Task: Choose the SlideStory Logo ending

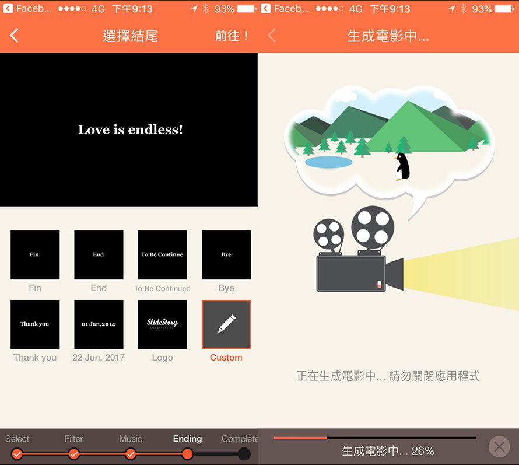Action: pyautogui.click(x=163, y=324)
